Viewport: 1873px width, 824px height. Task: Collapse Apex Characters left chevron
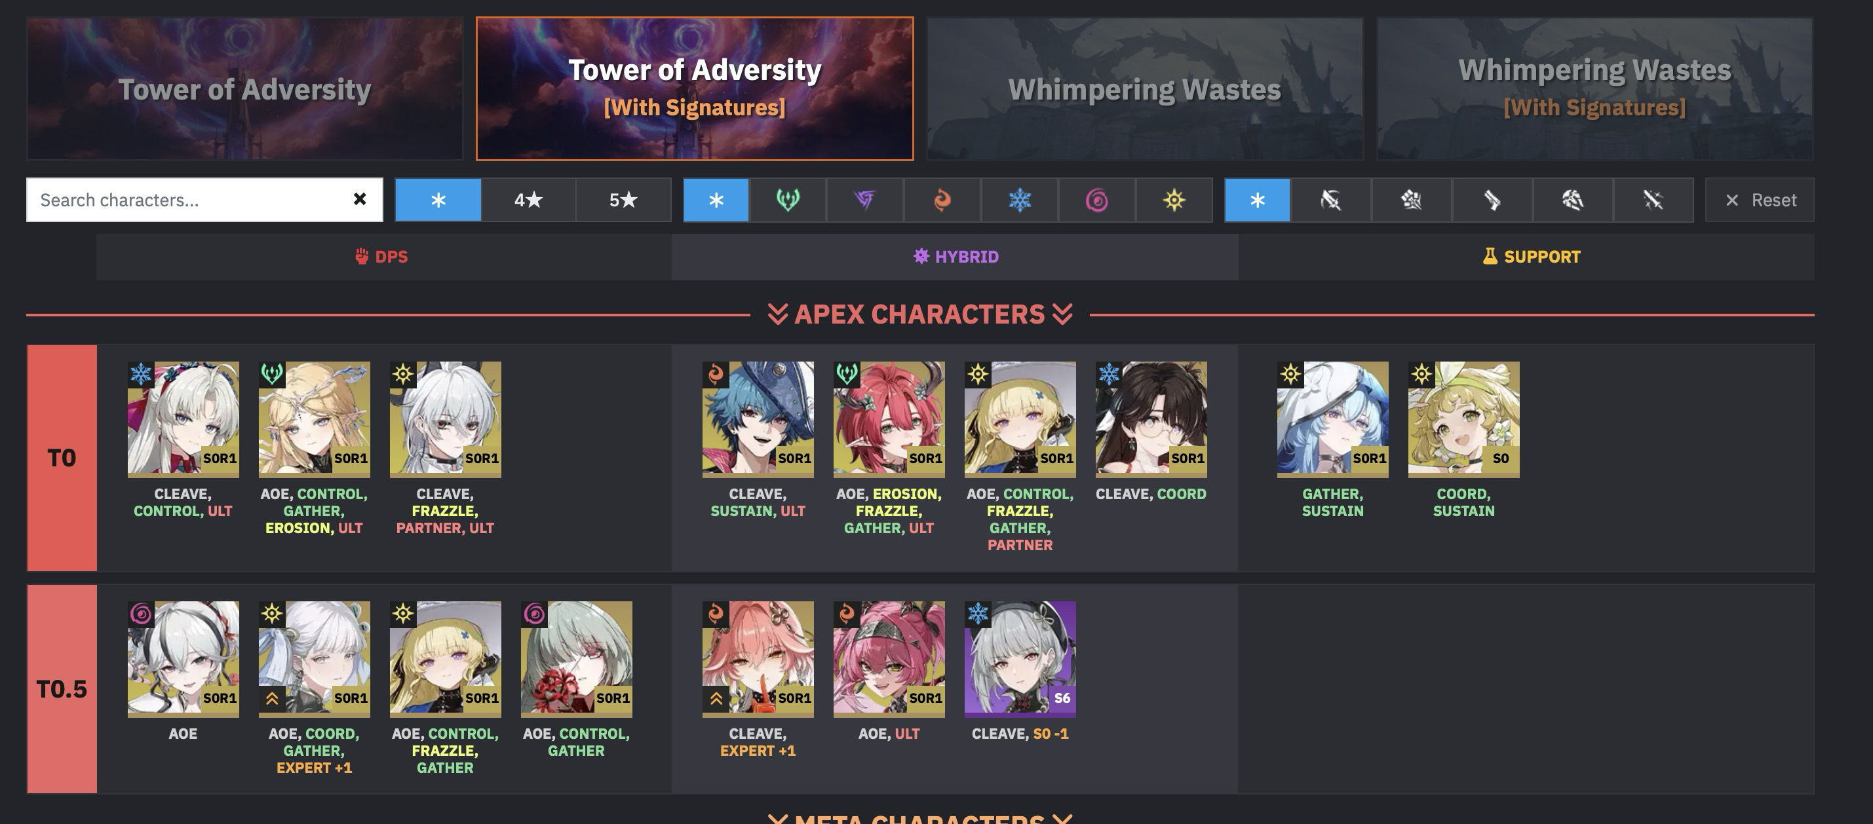pyautogui.click(x=777, y=314)
